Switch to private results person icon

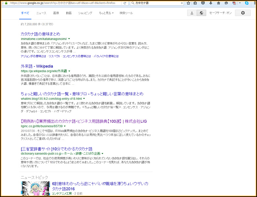pos(192,13)
